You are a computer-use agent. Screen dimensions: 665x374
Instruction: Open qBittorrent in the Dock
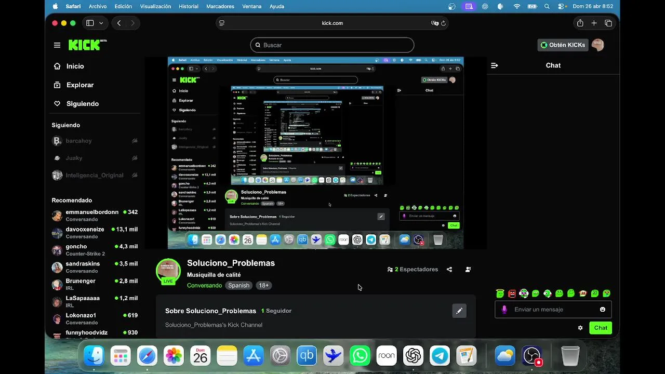[307, 356]
